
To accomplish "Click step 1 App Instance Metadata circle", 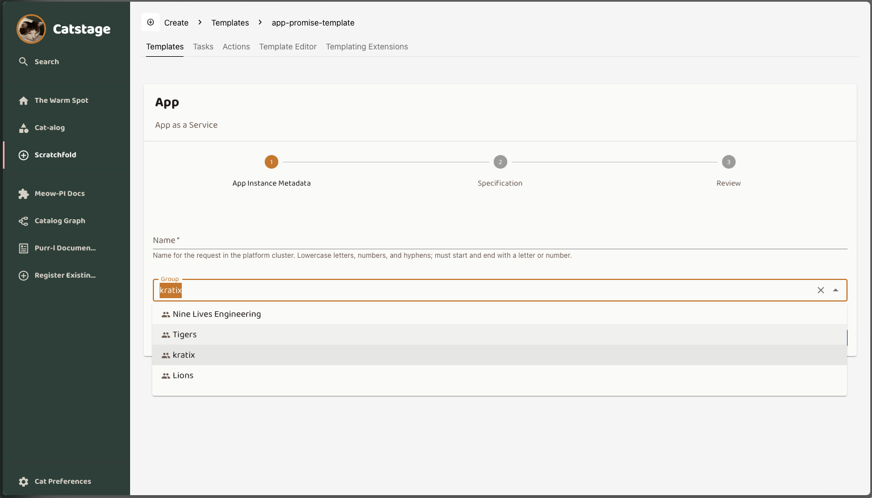I will [x=272, y=162].
